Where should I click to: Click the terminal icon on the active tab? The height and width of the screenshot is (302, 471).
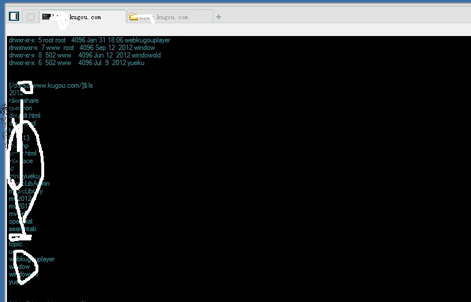point(46,17)
